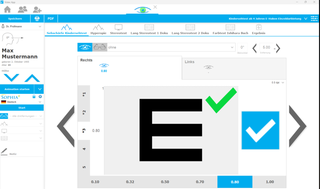Open the Deutsch language dropdown
Image resolution: width=320 pixels, height=189 pixels.
40,102
